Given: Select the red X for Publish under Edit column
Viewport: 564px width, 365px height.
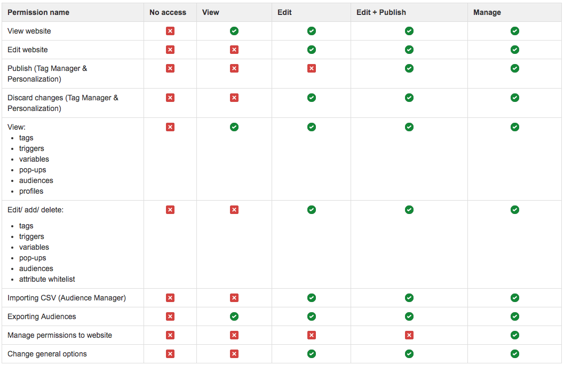Looking at the screenshot, I should 312,68.
